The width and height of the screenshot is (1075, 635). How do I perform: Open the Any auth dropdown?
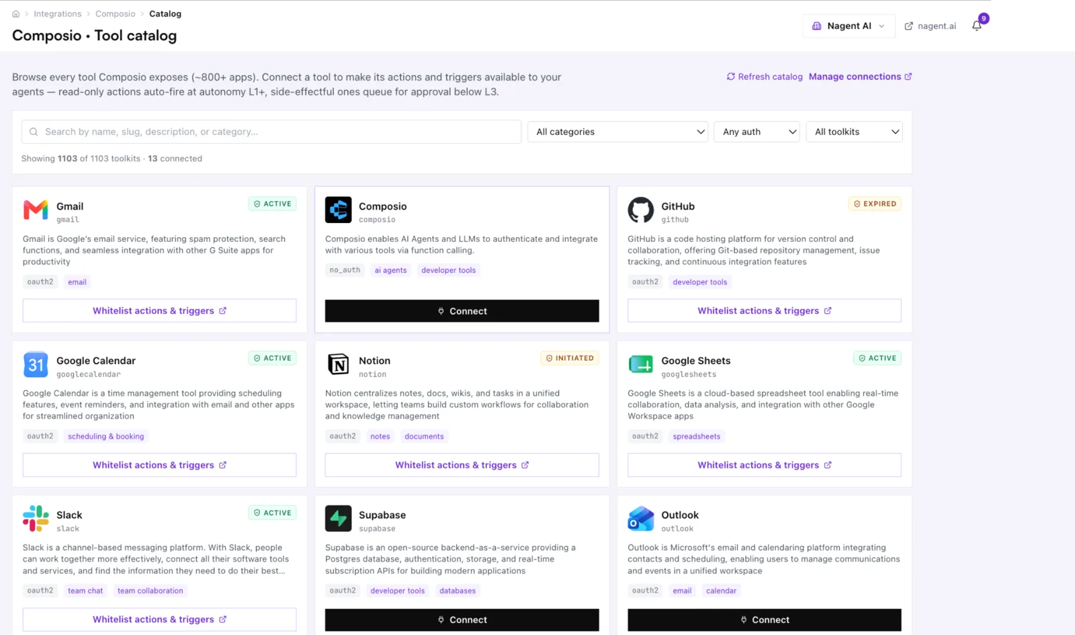point(757,132)
